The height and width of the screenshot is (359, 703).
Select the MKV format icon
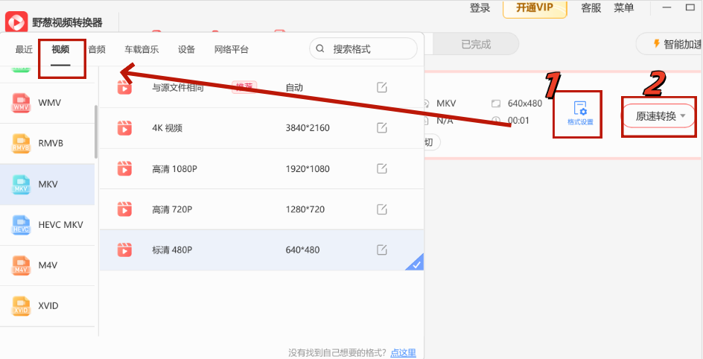[x=21, y=184]
